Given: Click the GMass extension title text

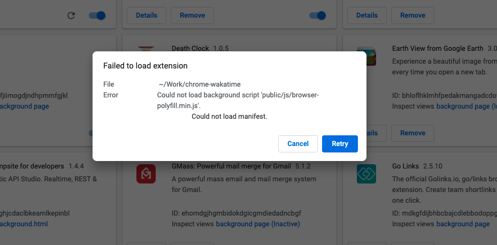Looking at the screenshot, I should click(232, 166).
